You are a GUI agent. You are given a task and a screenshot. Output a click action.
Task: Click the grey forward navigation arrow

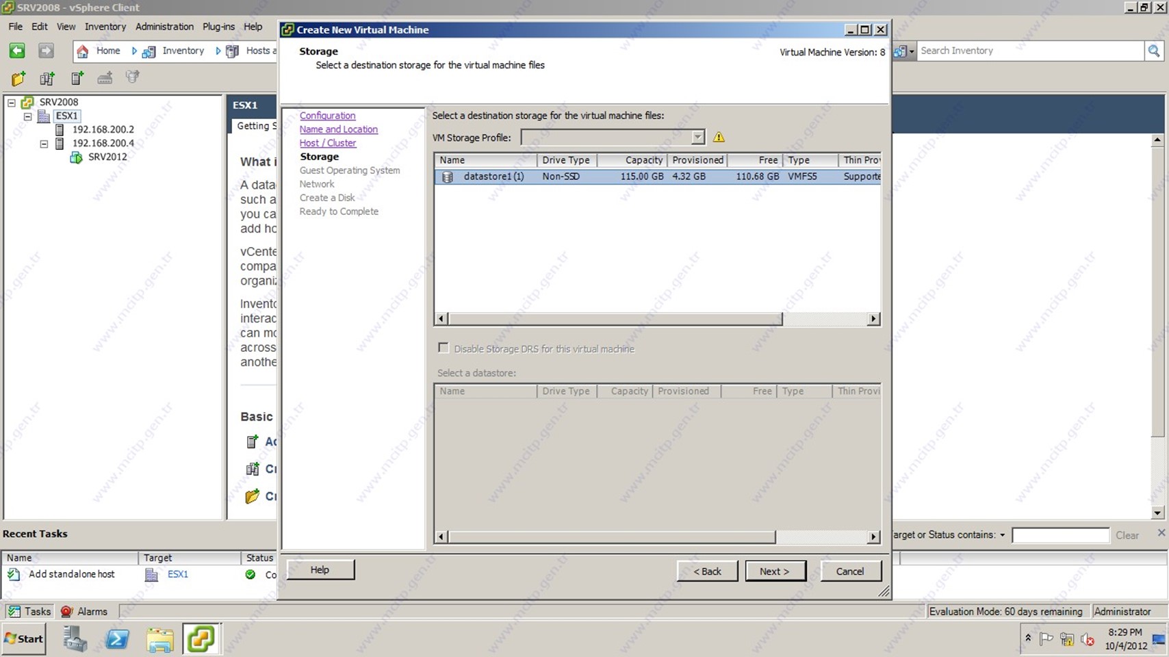tap(46, 51)
